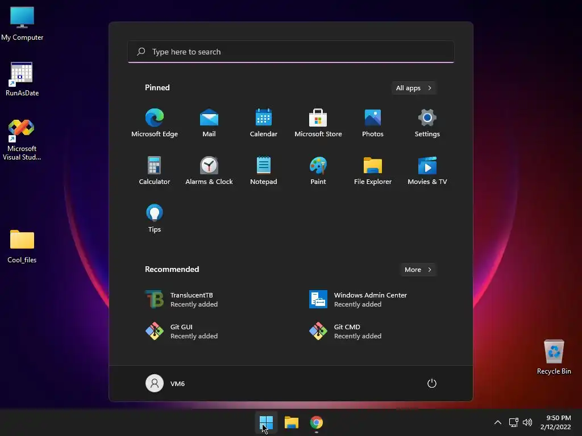
Task: Show hidden system tray icons
Action: (x=498, y=422)
